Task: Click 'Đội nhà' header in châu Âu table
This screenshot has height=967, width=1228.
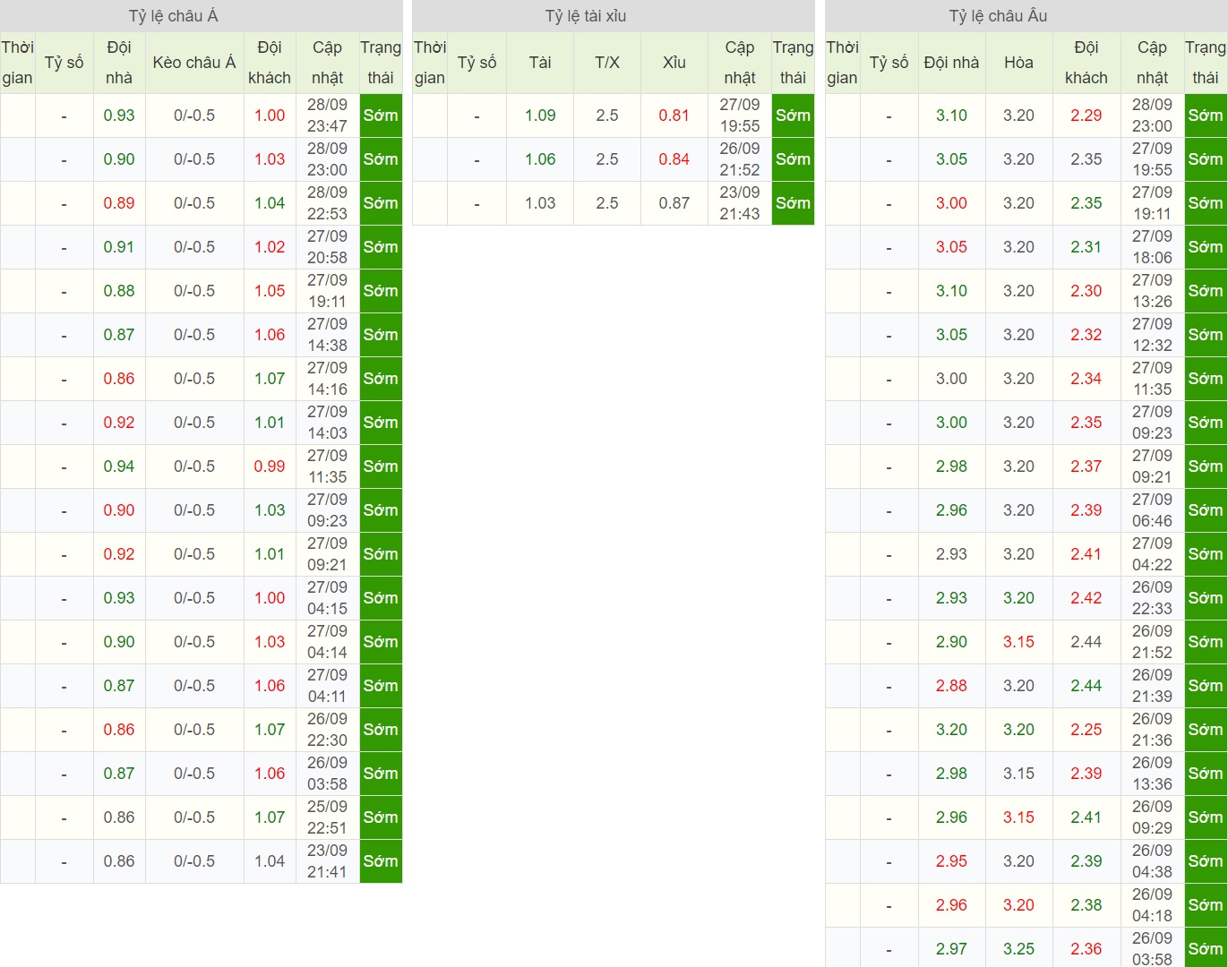Action: (951, 63)
